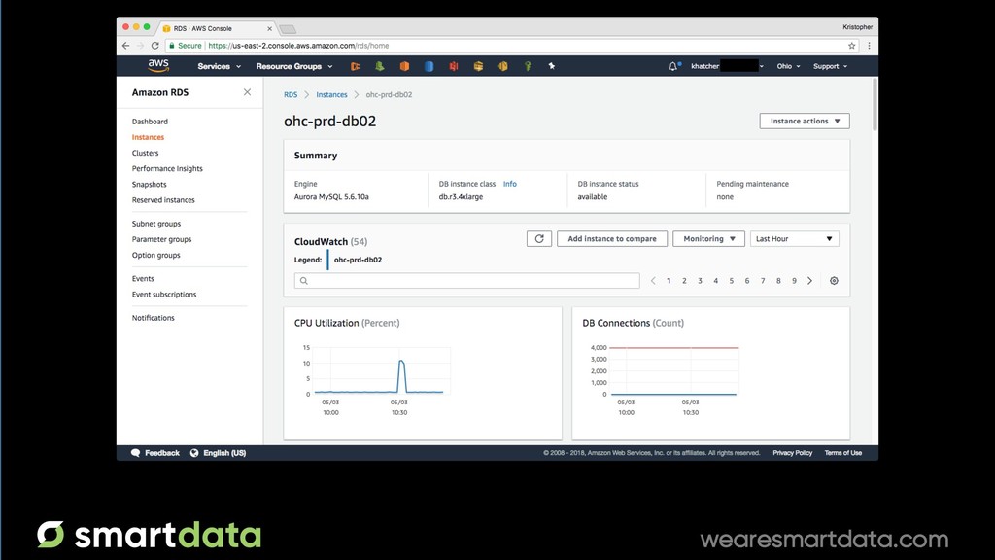995x560 pixels.
Task: Click the AWS logo home icon
Action: [x=158, y=65]
